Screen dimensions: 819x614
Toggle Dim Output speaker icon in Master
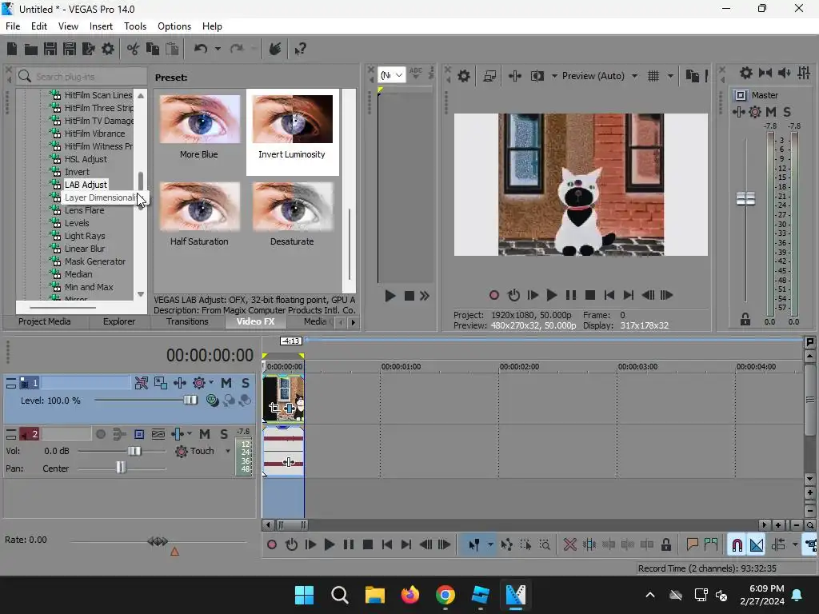[x=784, y=73]
